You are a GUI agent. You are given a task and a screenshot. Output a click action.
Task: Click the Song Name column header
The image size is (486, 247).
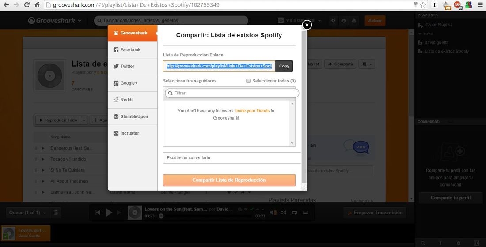click(x=60, y=137)
